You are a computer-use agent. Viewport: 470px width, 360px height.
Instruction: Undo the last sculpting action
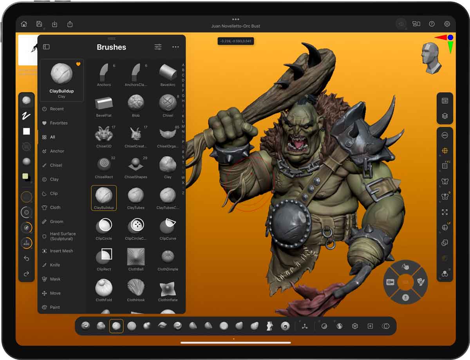[27, 258]
